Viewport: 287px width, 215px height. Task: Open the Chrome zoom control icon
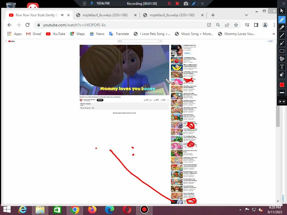[x=218, y=25]
